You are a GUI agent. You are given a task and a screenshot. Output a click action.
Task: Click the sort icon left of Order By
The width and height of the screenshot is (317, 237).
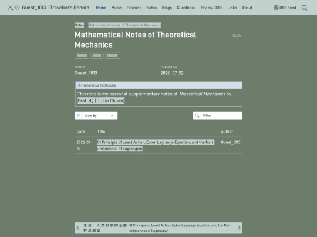click(79, 116)
